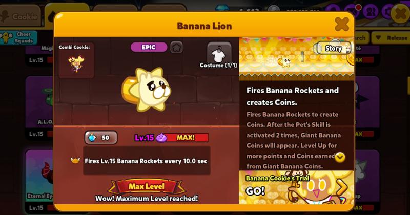Close the Banana Lion popup
Viewport: 410px width, 215px height.
coord(342,24)
